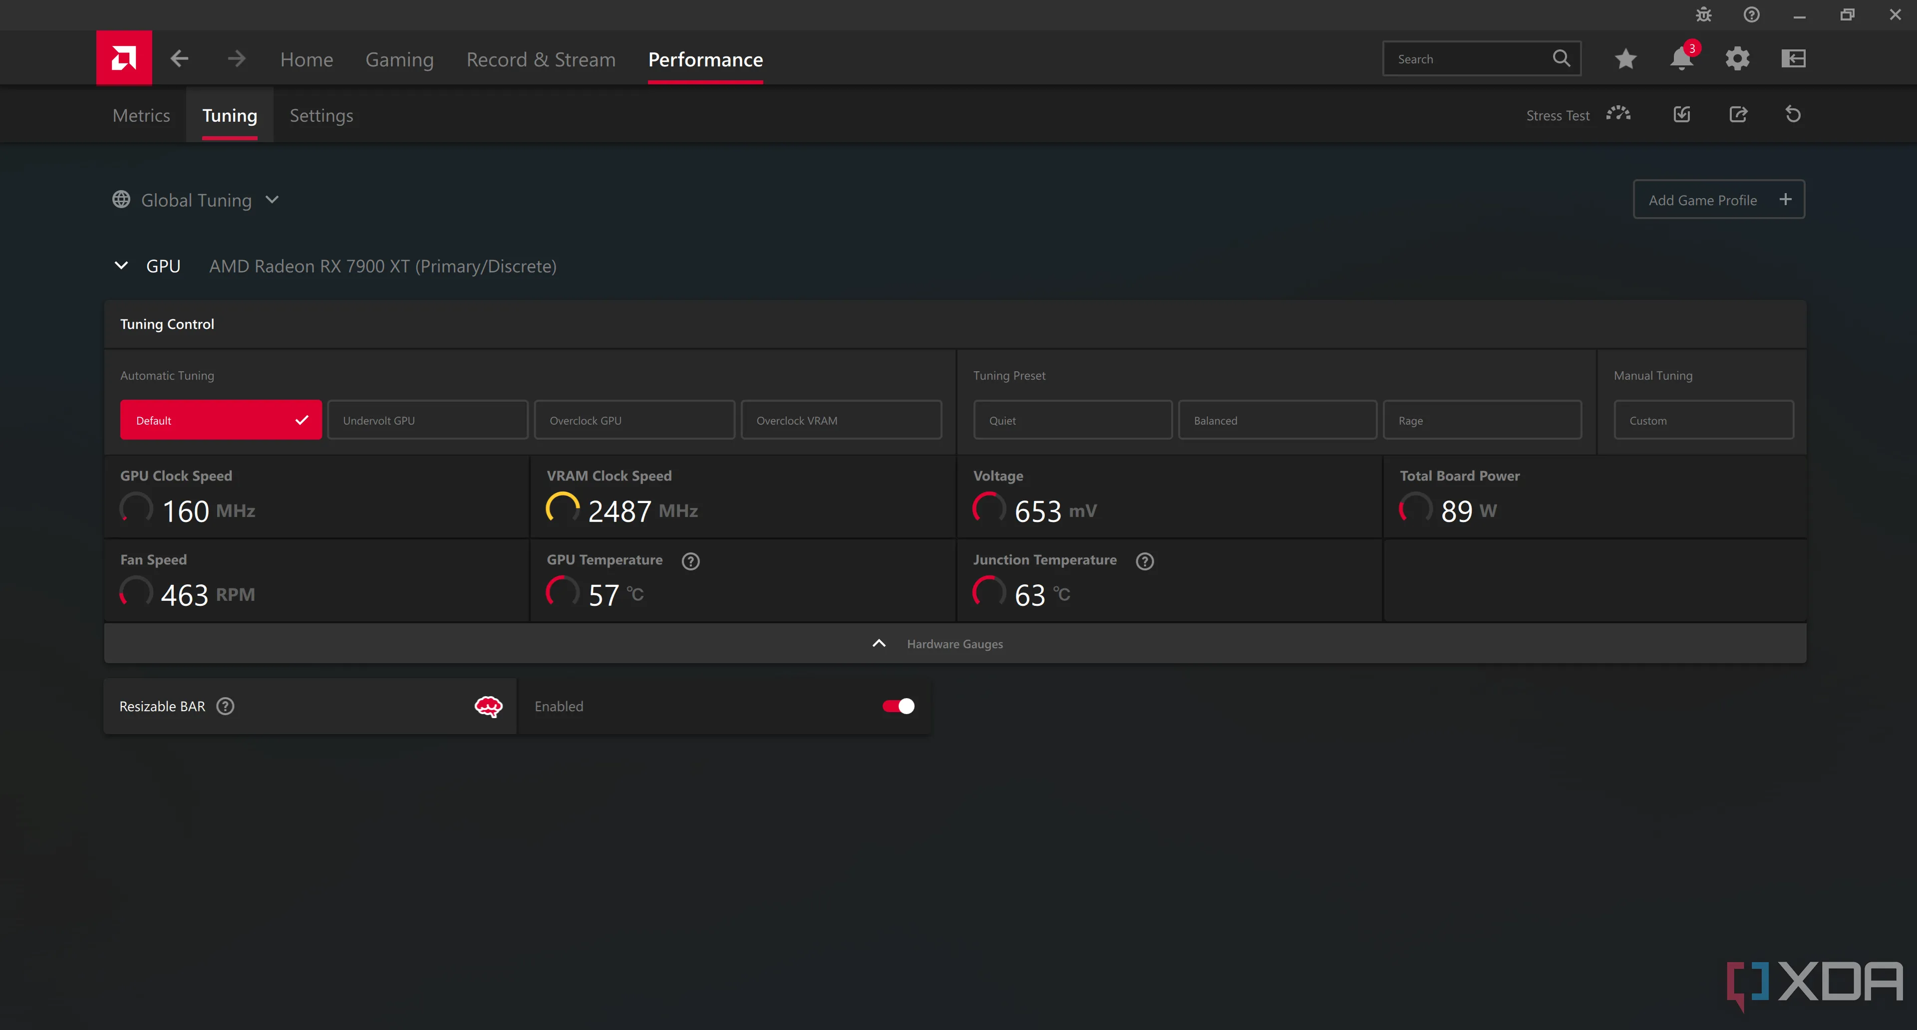Screen dimensions: 1917x1030
Task: Collapse the GPU section chevron
Action: pos(121,265)
